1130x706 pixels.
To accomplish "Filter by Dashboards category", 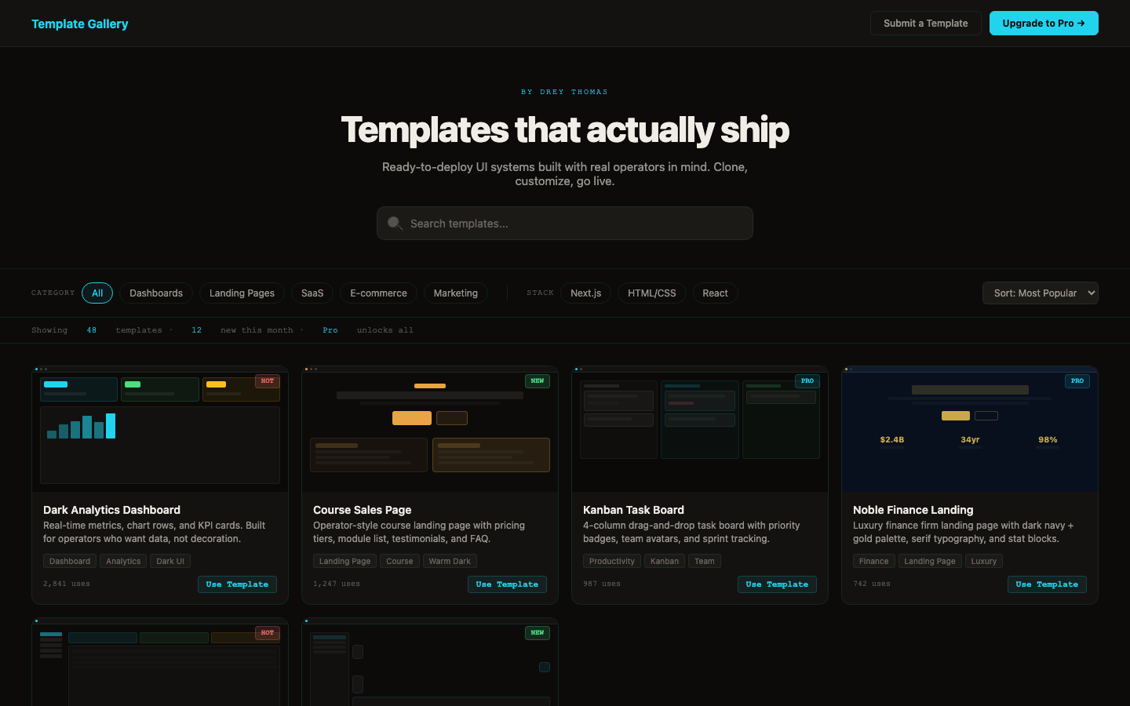I will 156,293.
